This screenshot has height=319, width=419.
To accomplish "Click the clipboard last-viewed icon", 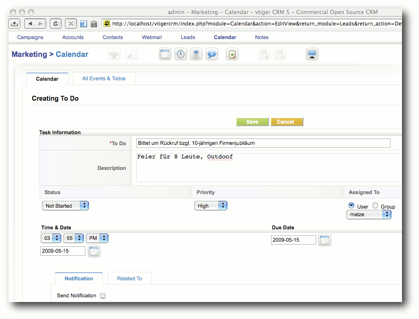I will pos(232,54).
